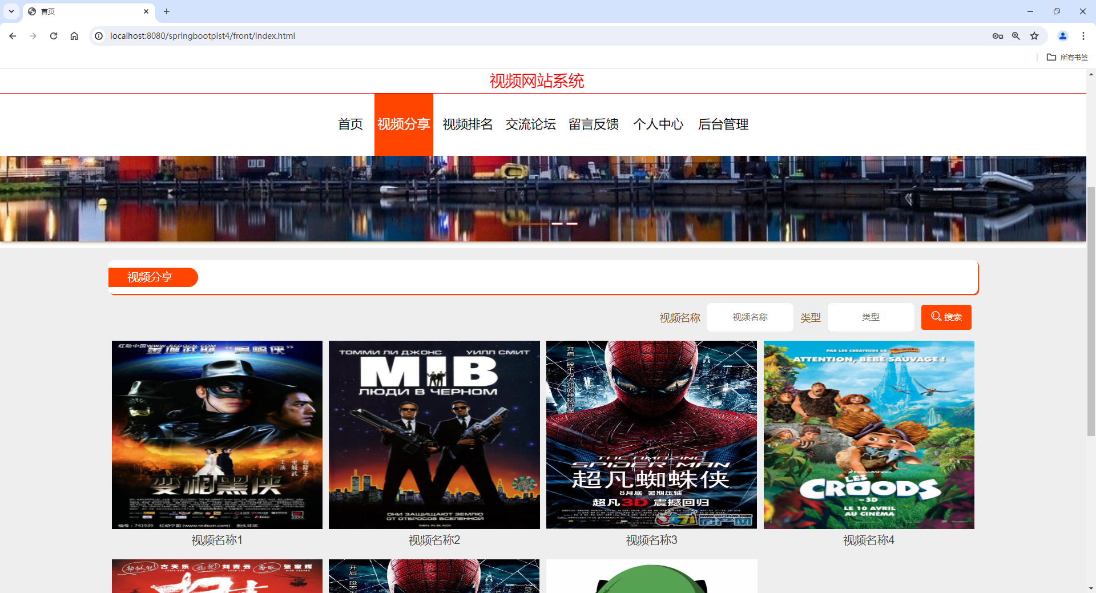Focus the 类型 search input

click(x=871, y=317)
